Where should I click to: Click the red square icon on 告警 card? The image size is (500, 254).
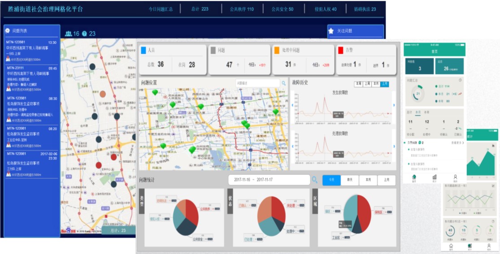(340, 50)
